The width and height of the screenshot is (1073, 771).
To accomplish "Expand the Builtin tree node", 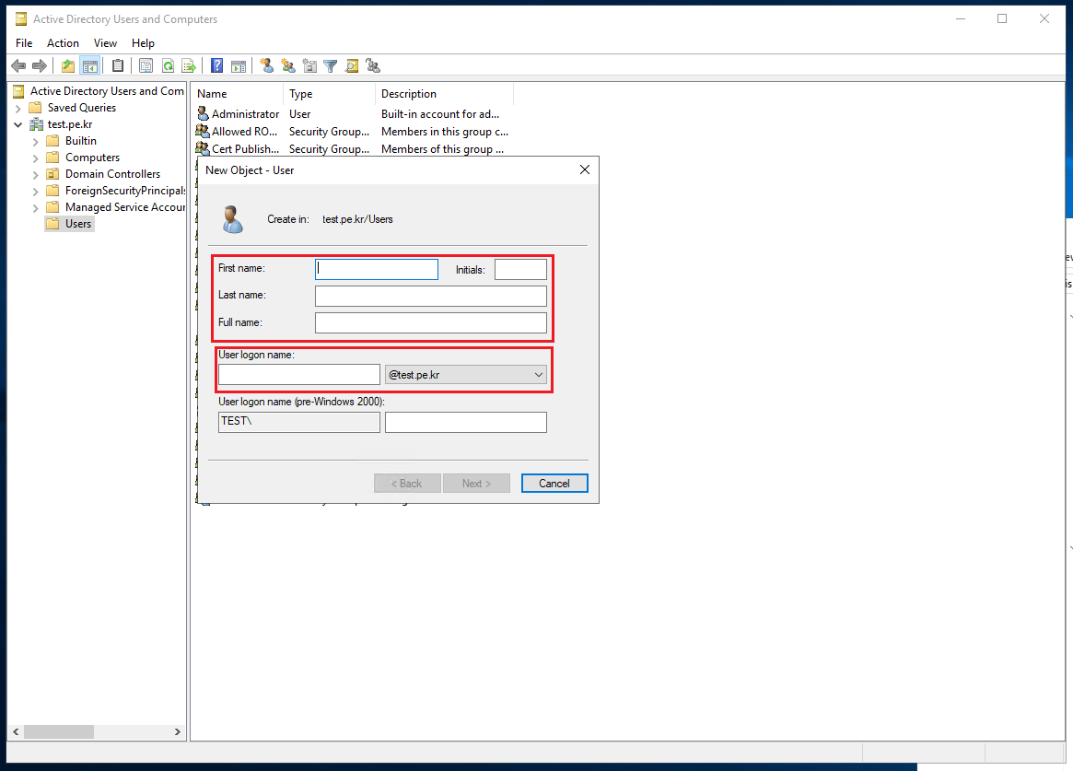I will 36,142.
